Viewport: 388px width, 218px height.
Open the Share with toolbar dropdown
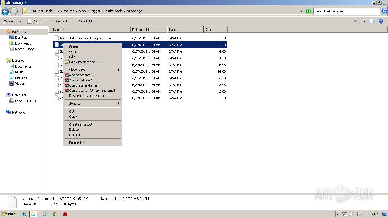pos(62,21)
